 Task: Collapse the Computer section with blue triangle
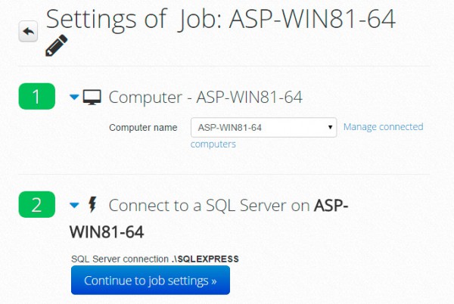(x=74, y=97)
